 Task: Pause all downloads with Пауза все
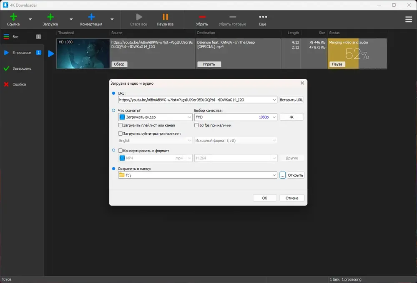tap(165, 20)
